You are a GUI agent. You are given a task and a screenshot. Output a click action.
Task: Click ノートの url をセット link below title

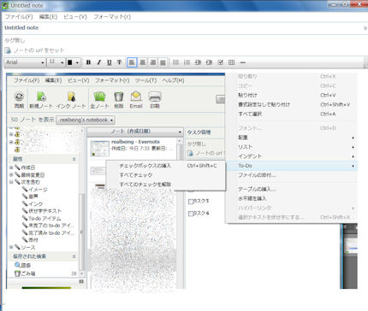click(x=39, y=50)
